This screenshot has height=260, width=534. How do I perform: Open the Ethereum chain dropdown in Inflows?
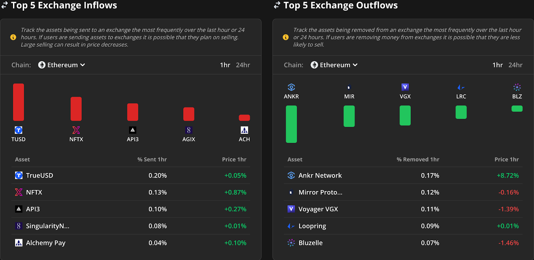62,65
